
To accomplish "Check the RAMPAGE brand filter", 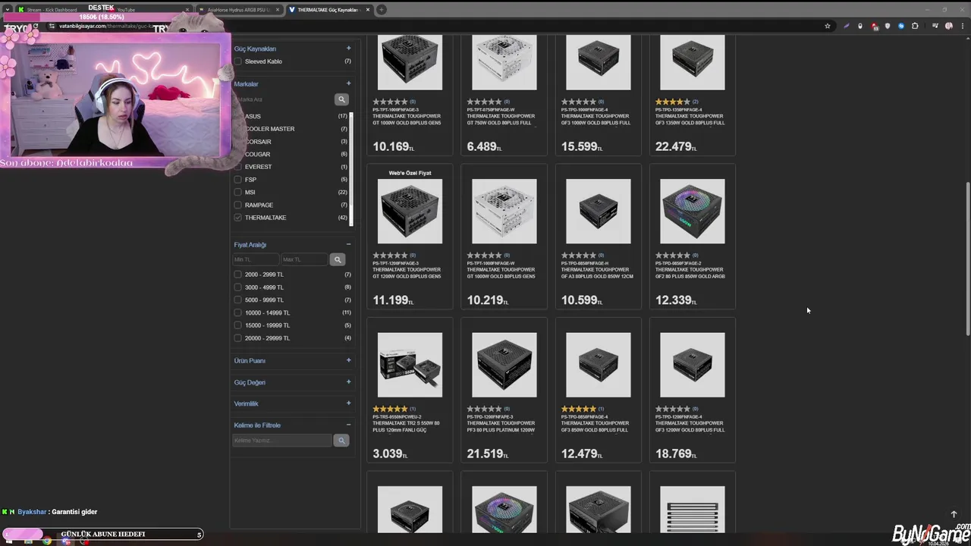I will point(238,205).
